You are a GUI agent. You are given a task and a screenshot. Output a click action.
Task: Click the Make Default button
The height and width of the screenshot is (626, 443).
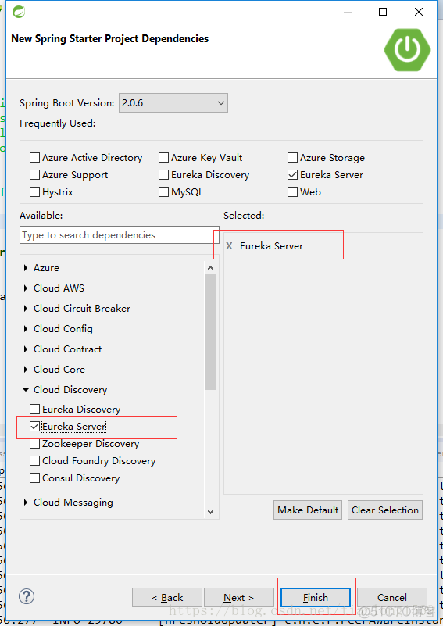308,510
